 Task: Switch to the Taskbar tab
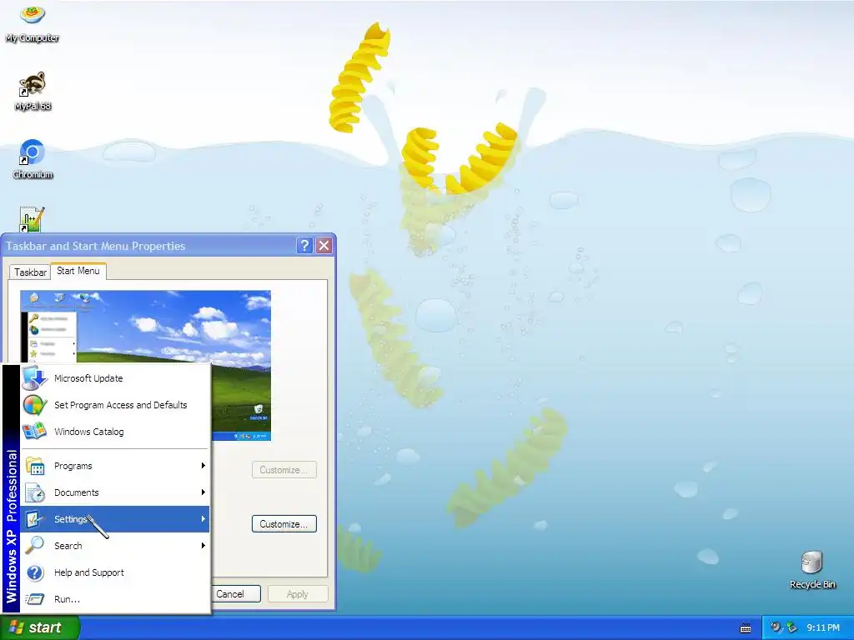coord(30,272)
